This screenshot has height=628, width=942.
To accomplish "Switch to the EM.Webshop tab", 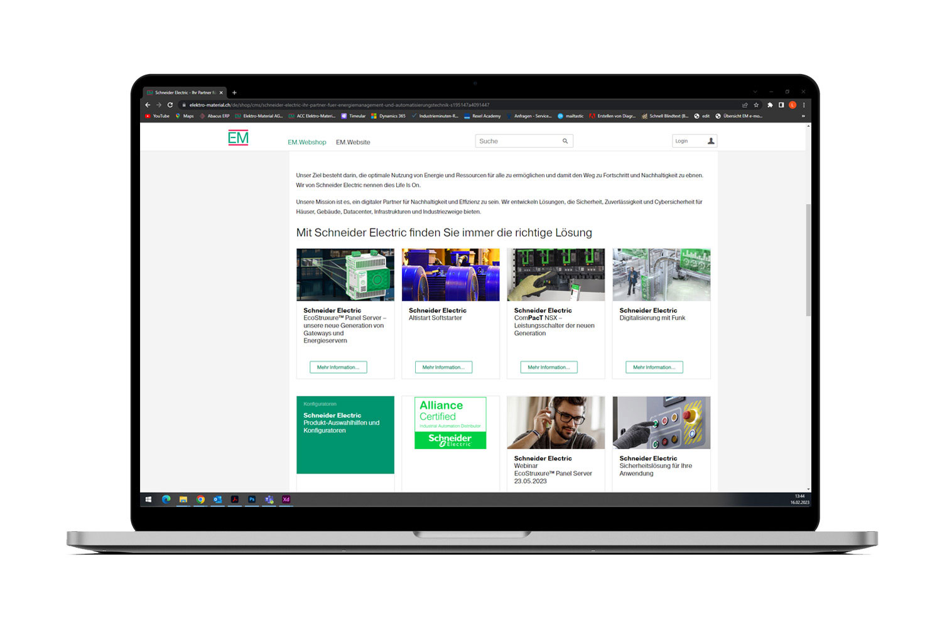I will pos(307,143).
